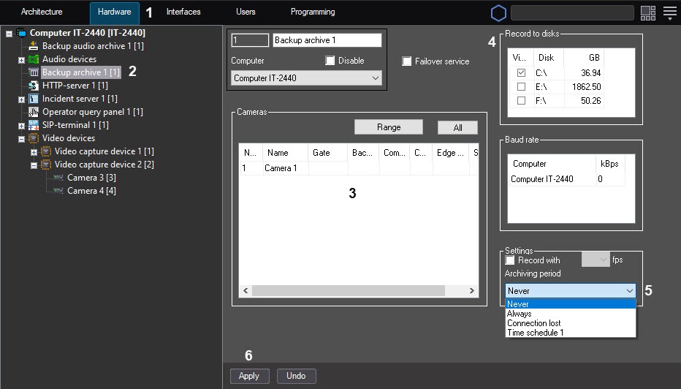The width and height of the screenshot is (681, 389).
Task: Enable the Disable checkbox
Action: click(330, 61)
